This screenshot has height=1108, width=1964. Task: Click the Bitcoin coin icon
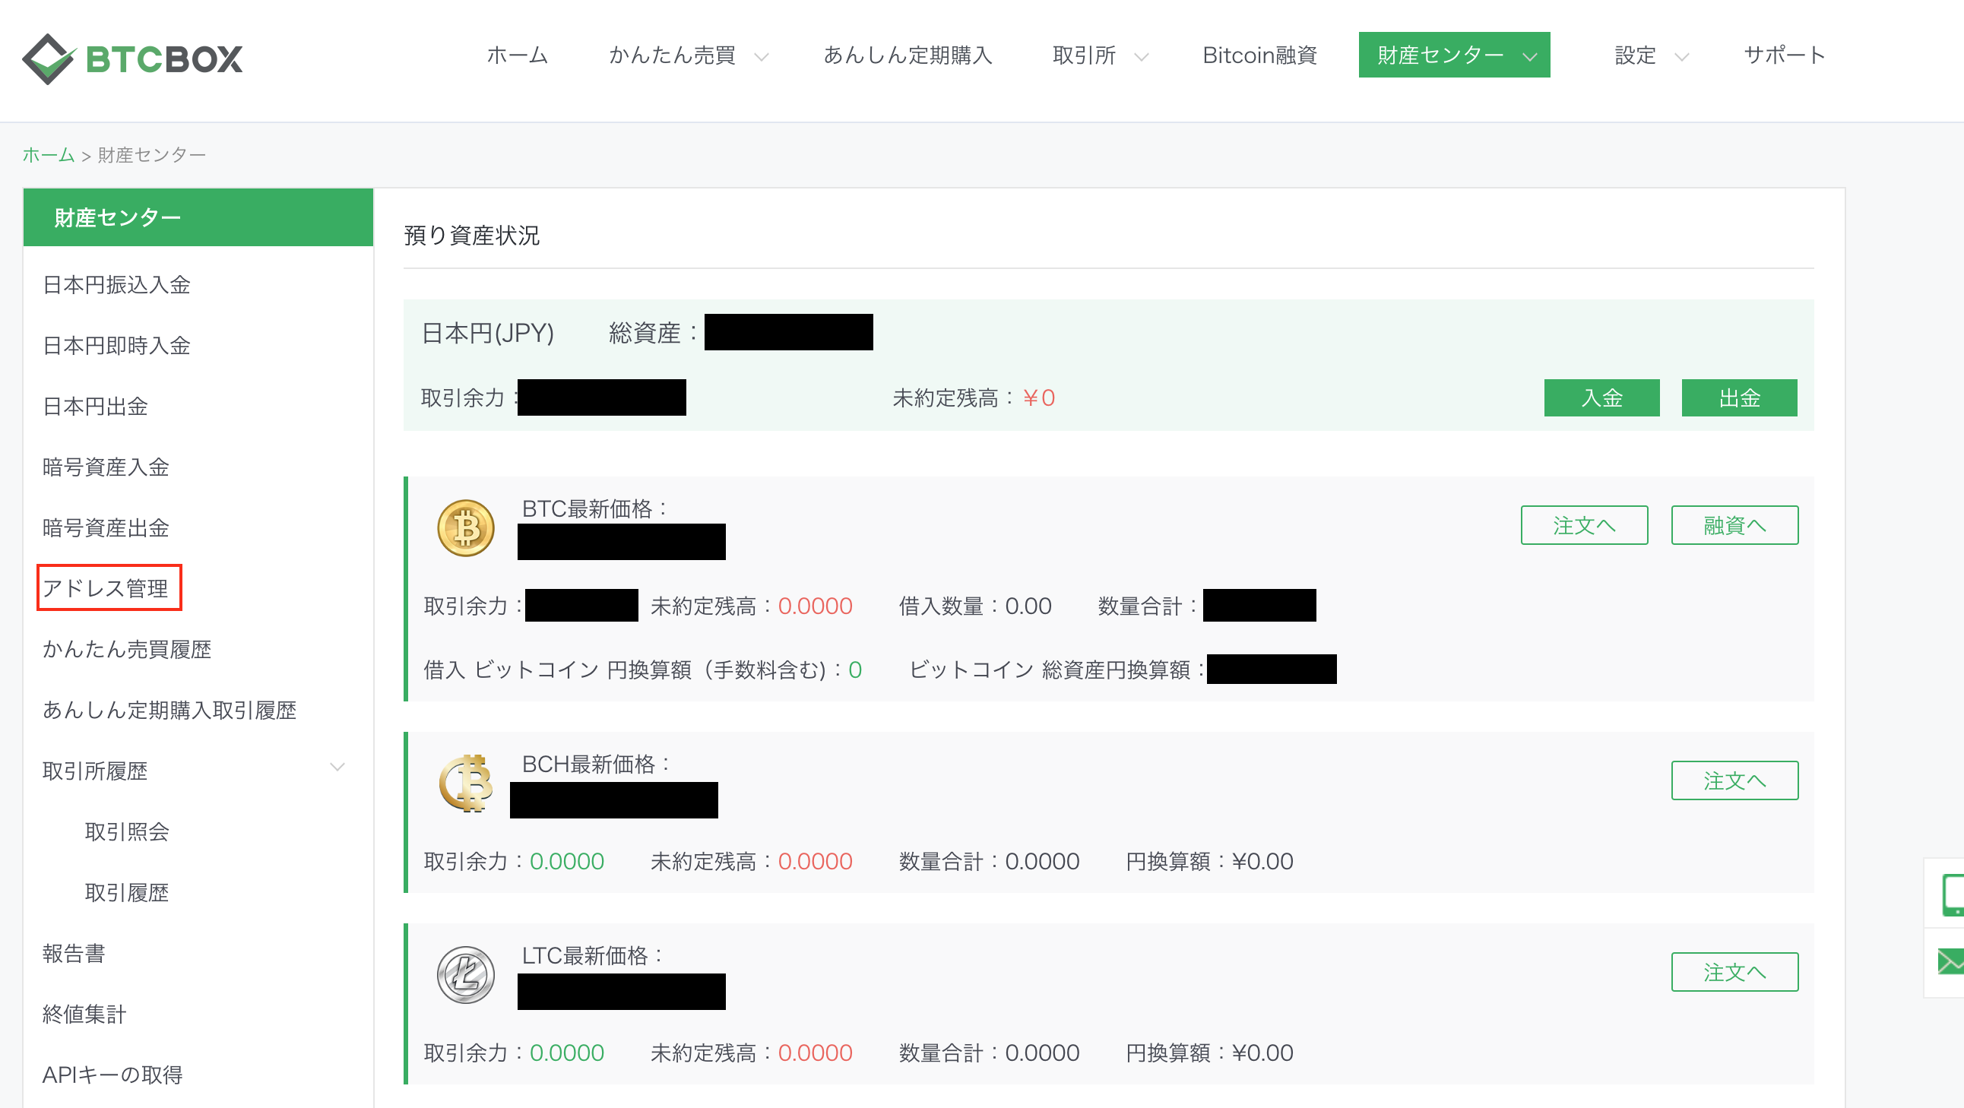tap(465, 527)
